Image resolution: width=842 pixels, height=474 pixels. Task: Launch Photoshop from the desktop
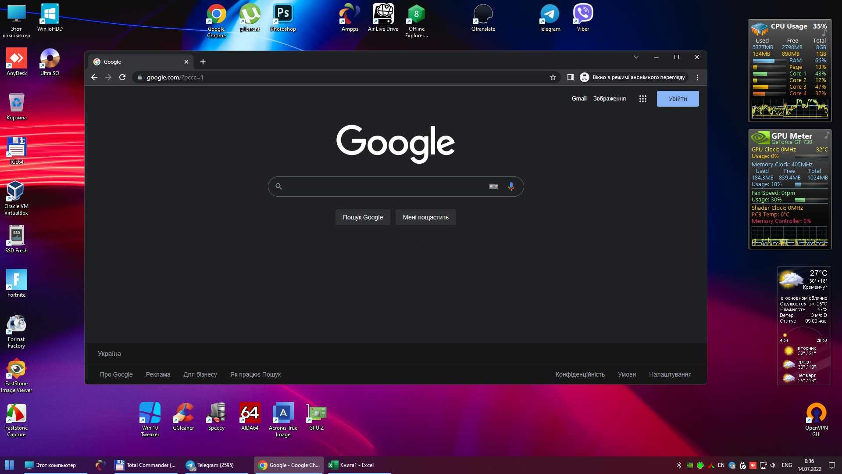tap(283, 18)
